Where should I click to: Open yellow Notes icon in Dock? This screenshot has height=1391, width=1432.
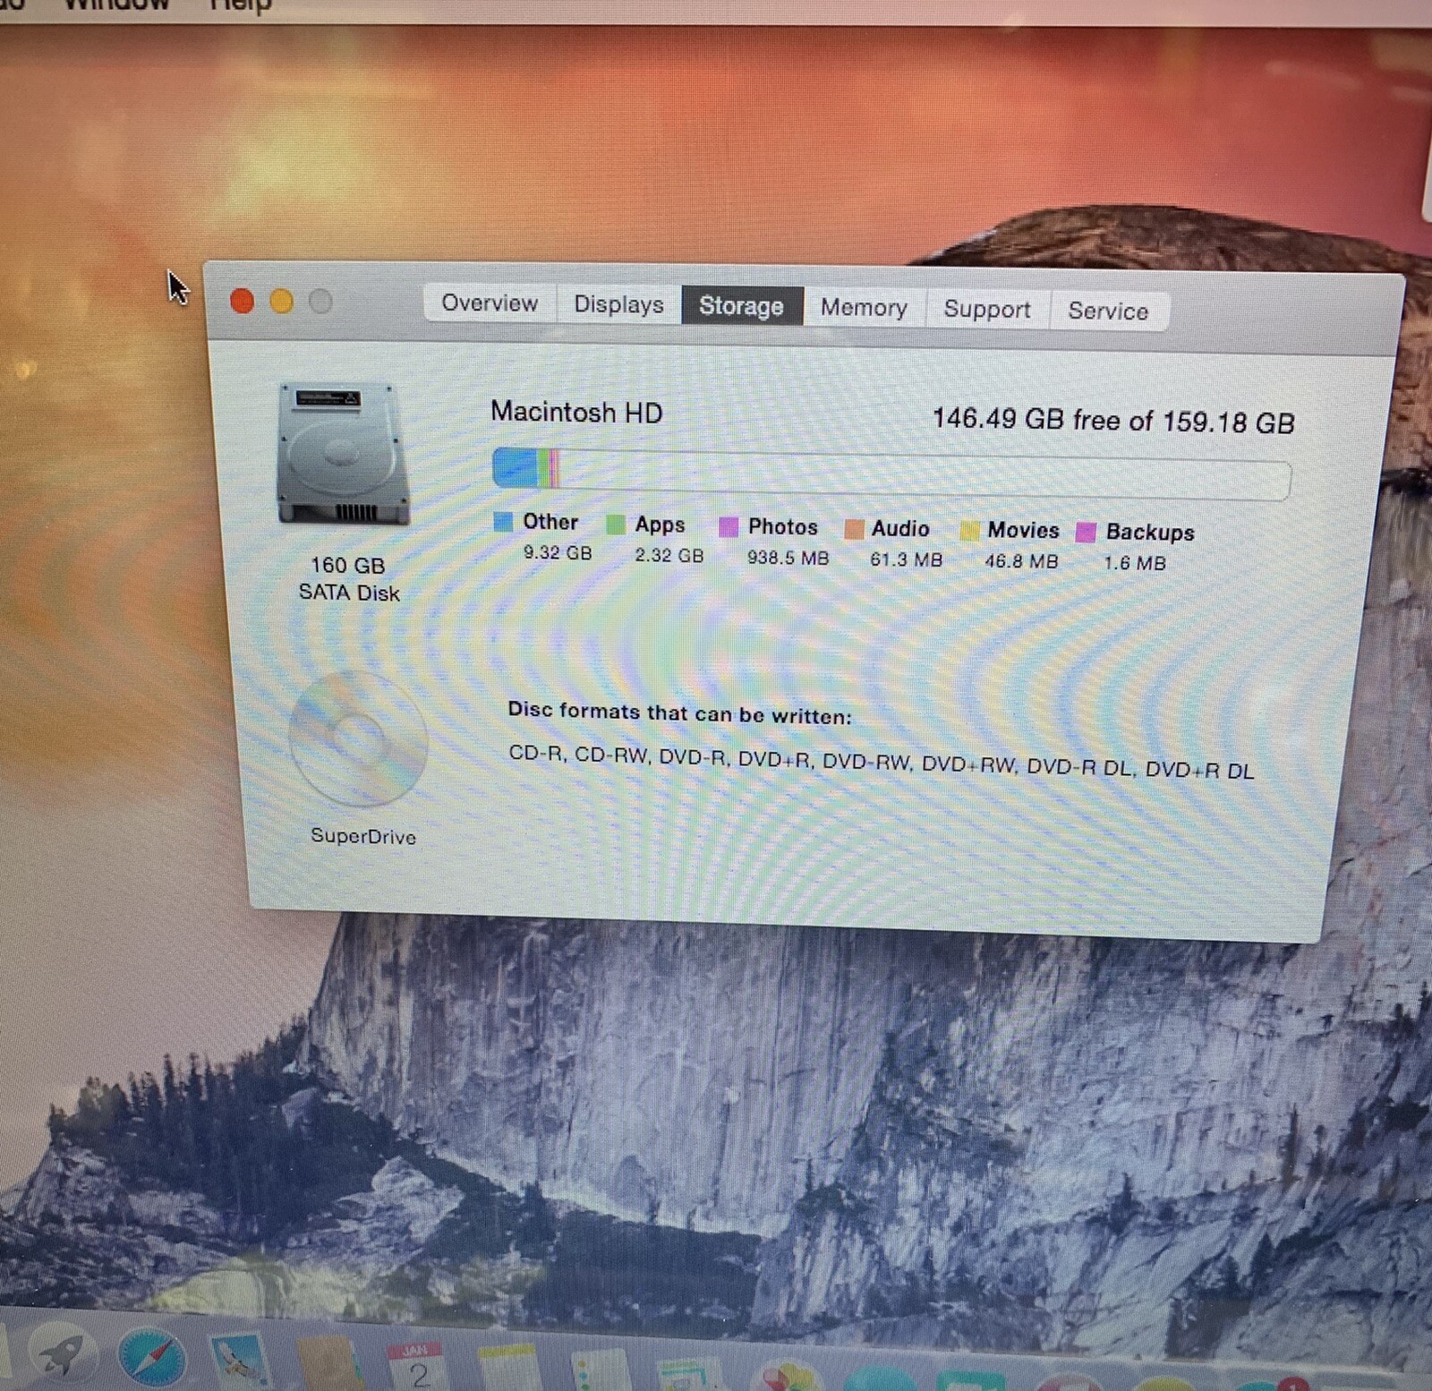pos(507,1368)
